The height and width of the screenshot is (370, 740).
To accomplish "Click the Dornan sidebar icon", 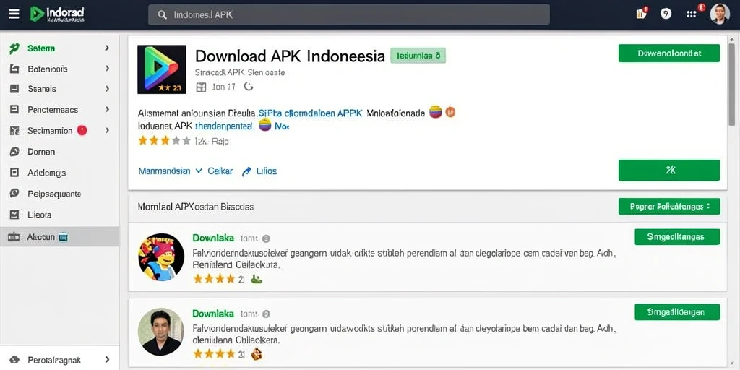I will click(14, 152).
